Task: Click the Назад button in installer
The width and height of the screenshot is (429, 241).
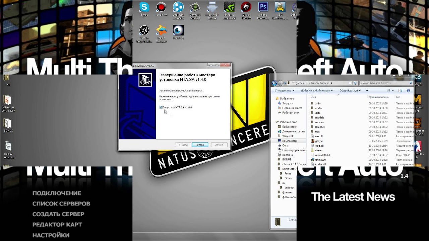Action: (183, 145)
